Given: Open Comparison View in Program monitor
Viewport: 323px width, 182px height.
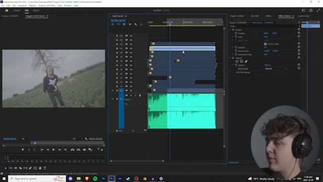Looking at the screenshot, I should tap(90, 150).
